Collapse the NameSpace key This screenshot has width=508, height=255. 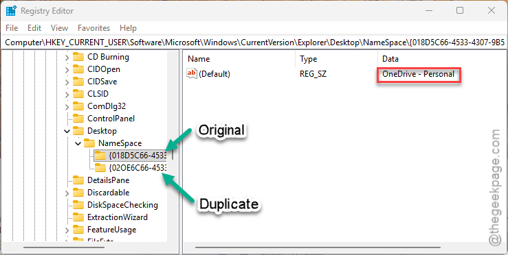click(x=78, y=143)
